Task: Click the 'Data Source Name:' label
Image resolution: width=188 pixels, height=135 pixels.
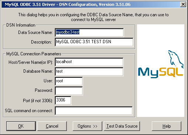Action: (x=35, y=32)
